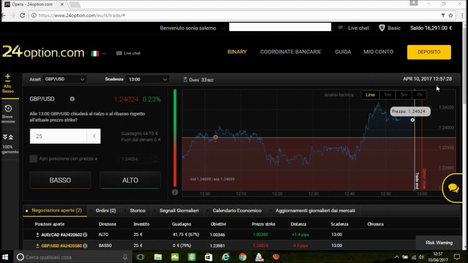Screen dimensions: 468x263
Task: Open Live chat in the top bar
Action: (x=354, y=28)
